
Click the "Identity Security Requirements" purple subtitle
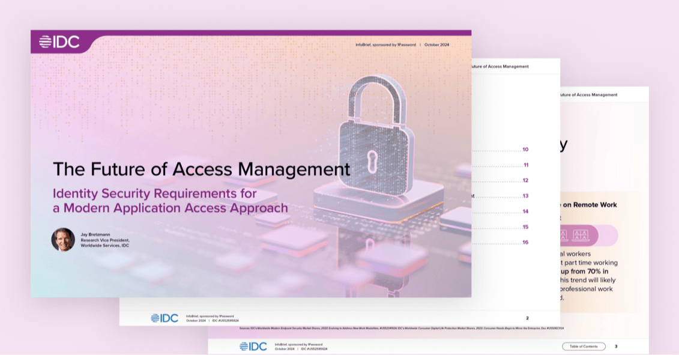[x=155, y=194]
